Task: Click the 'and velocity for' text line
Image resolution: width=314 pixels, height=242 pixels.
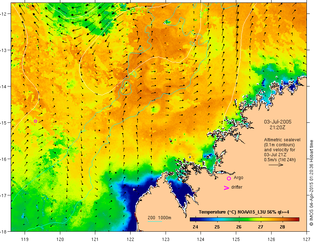Action: pyautogui.click(x=279, y=150)
